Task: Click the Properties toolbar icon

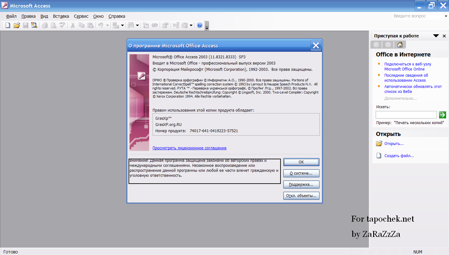Action: pyautogui.click(x=165, y=25)
